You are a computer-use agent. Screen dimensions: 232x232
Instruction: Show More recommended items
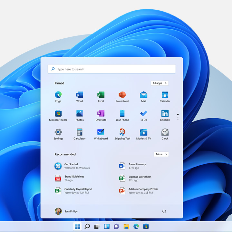coord(161,154)
